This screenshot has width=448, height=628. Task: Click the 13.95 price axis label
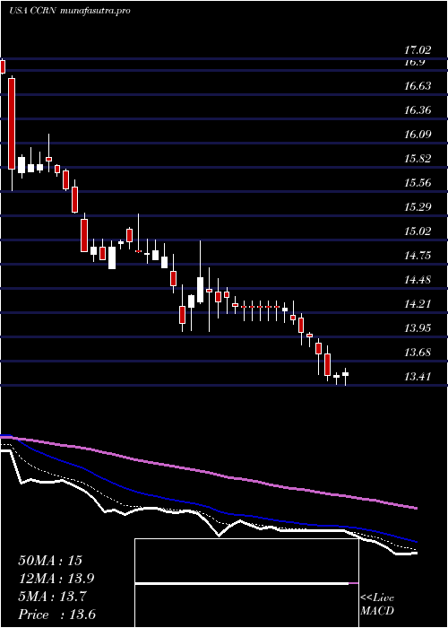[418, 328]
